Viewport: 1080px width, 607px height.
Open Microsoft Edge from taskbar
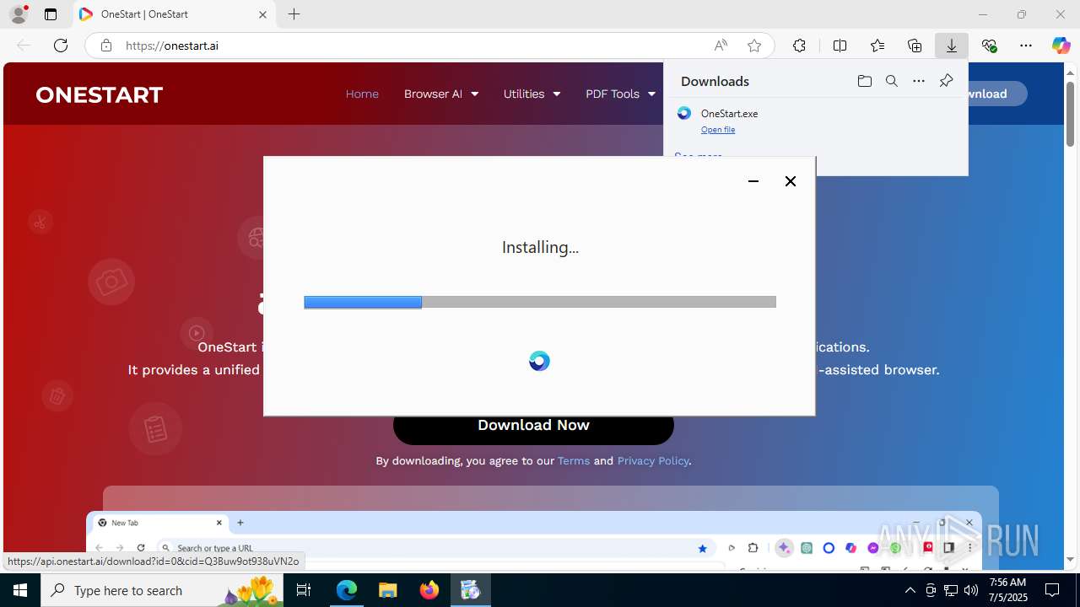pyautogui.click(x=347, y=590)
